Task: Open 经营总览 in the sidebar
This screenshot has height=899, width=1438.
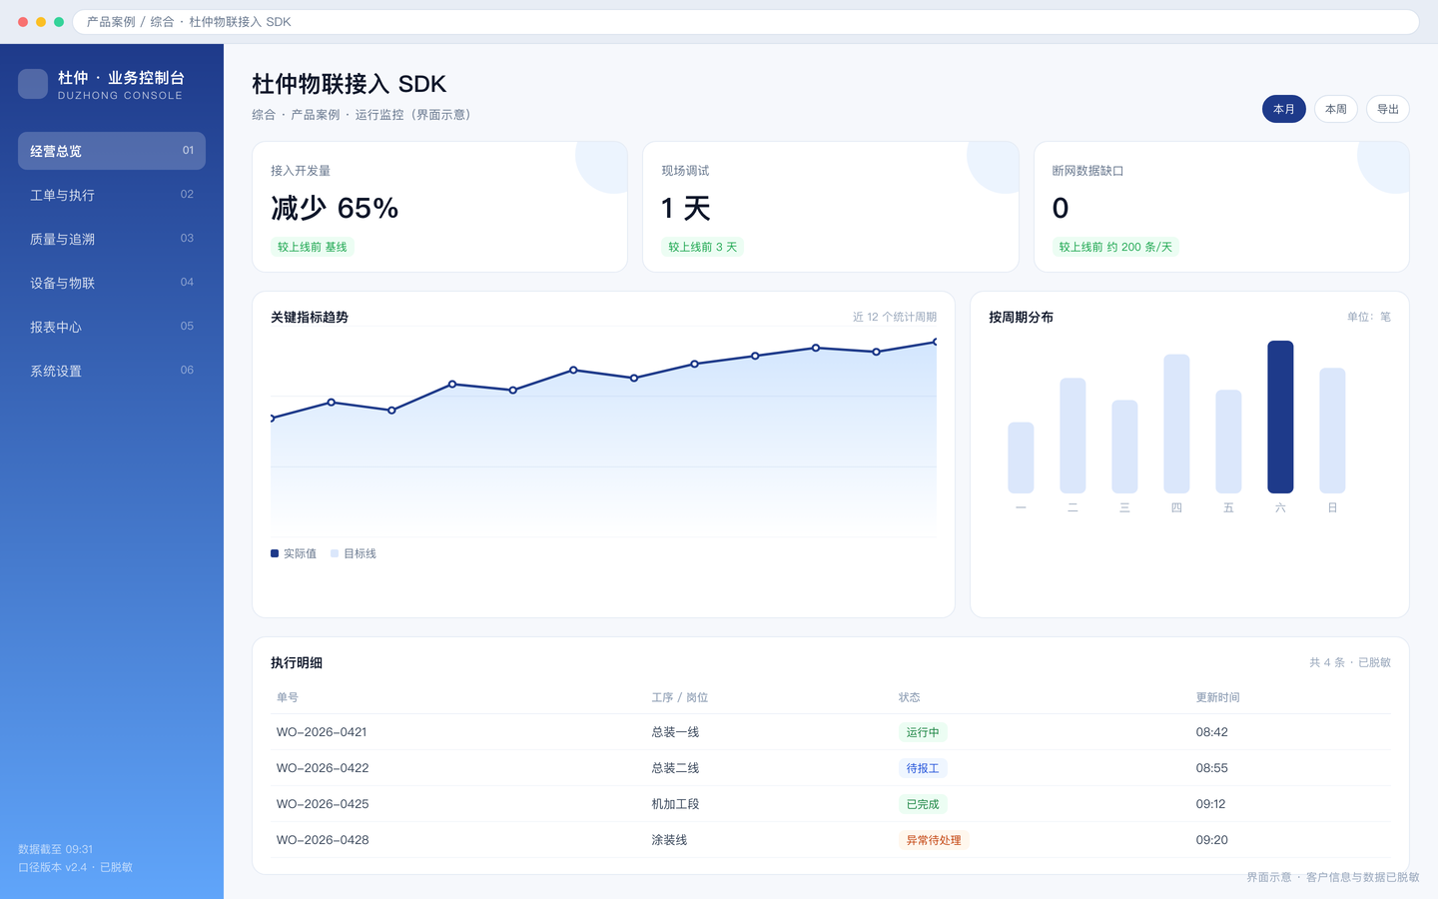Action: (x=112, y=151)
